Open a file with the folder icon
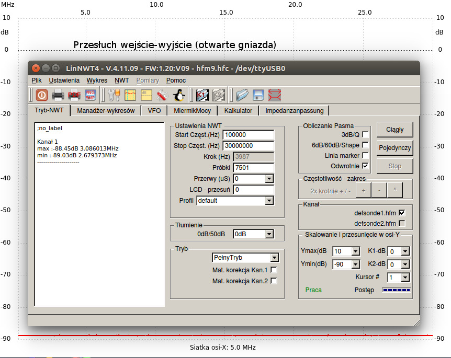Screen dimensions: 451x358 point(242,95)
